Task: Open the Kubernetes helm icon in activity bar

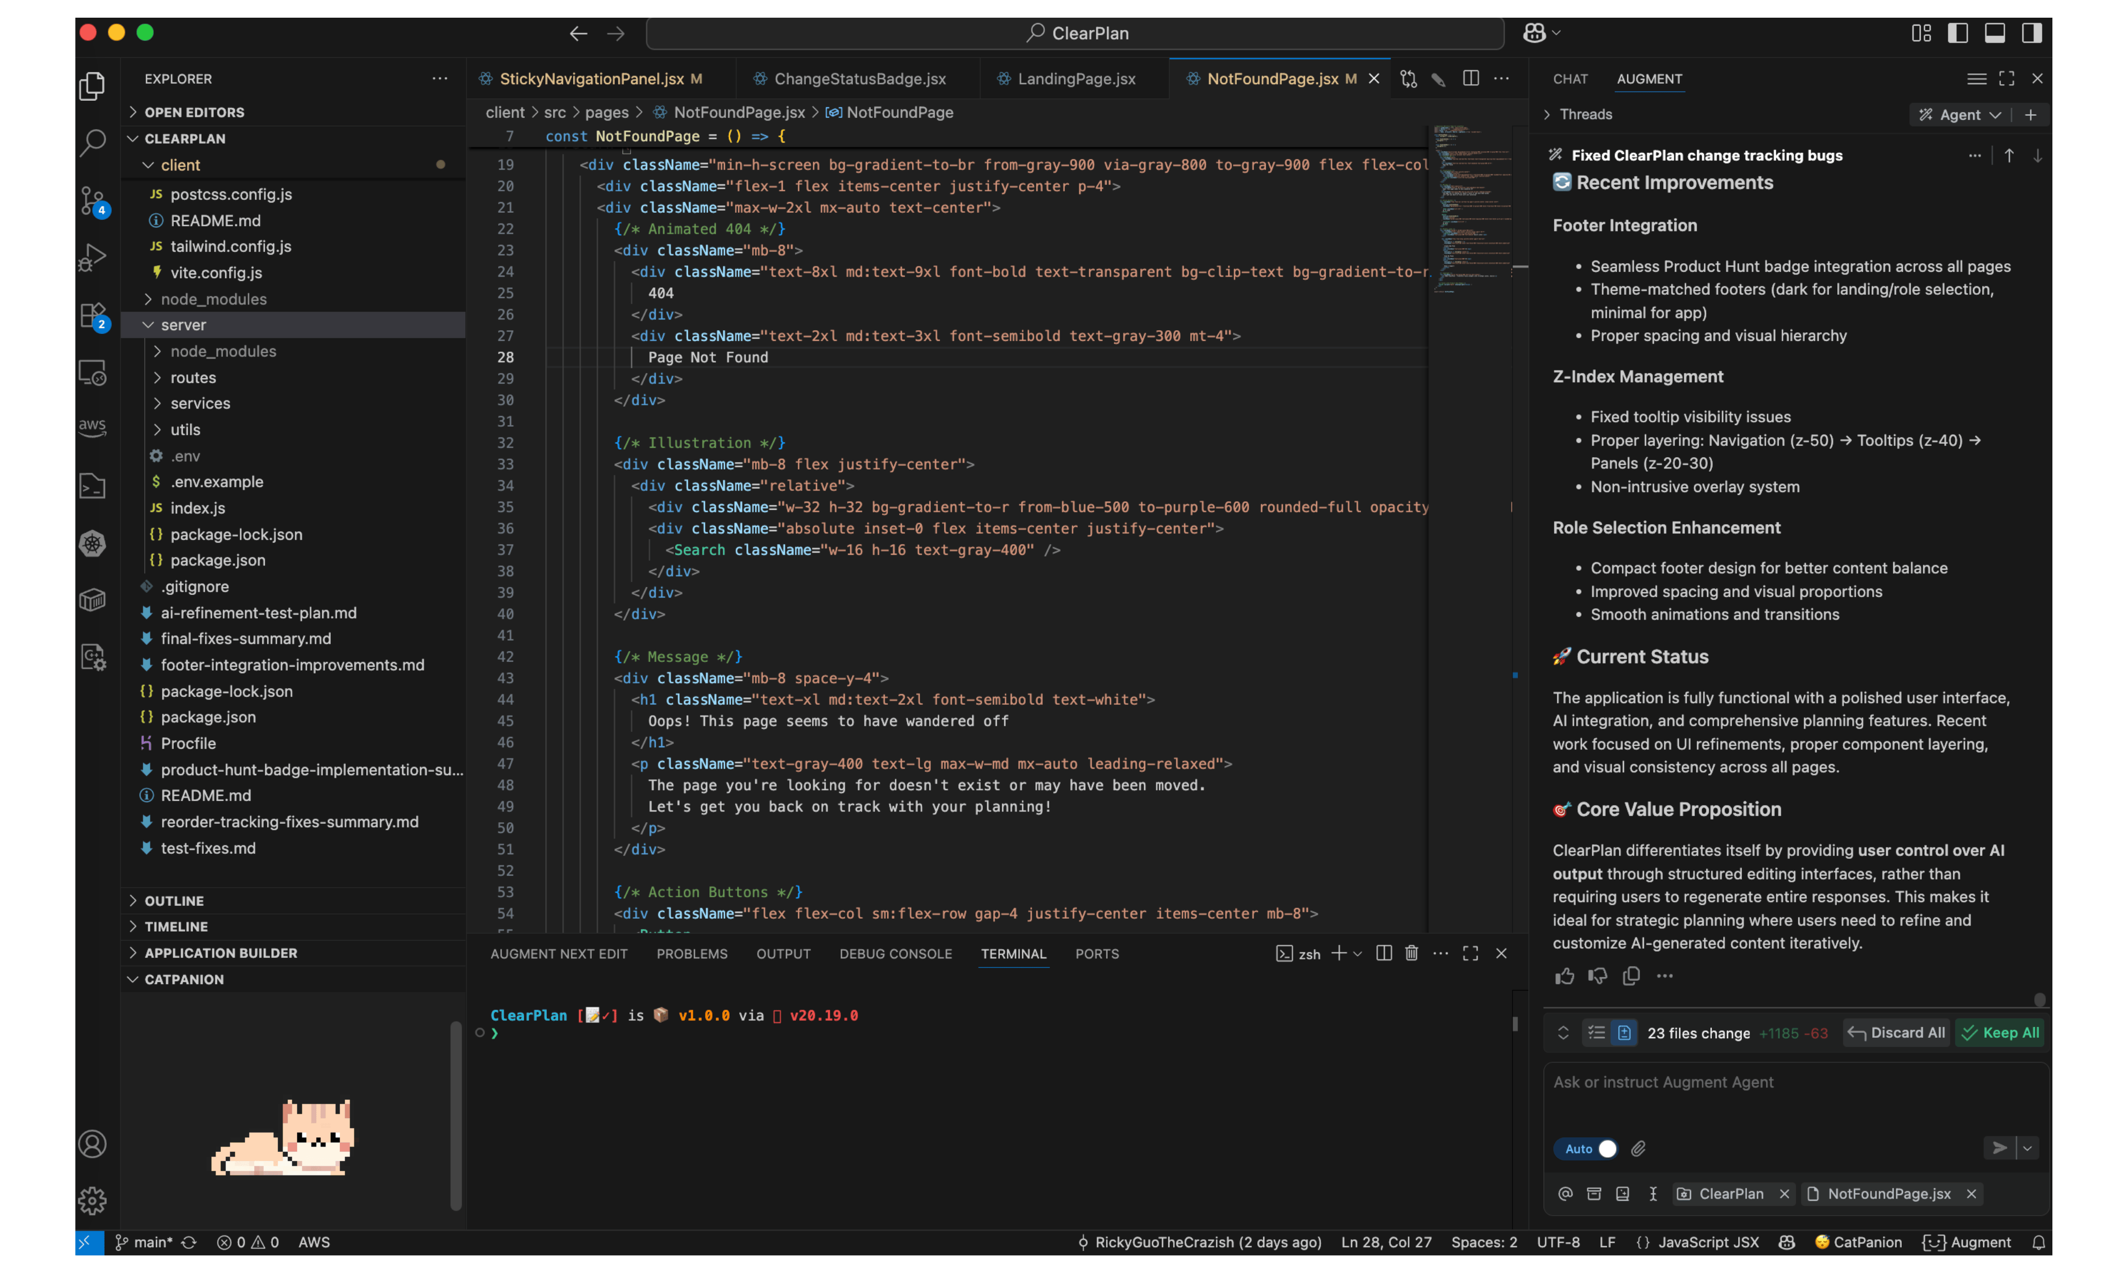Action: pyautogui.click(x=93, y=543)
